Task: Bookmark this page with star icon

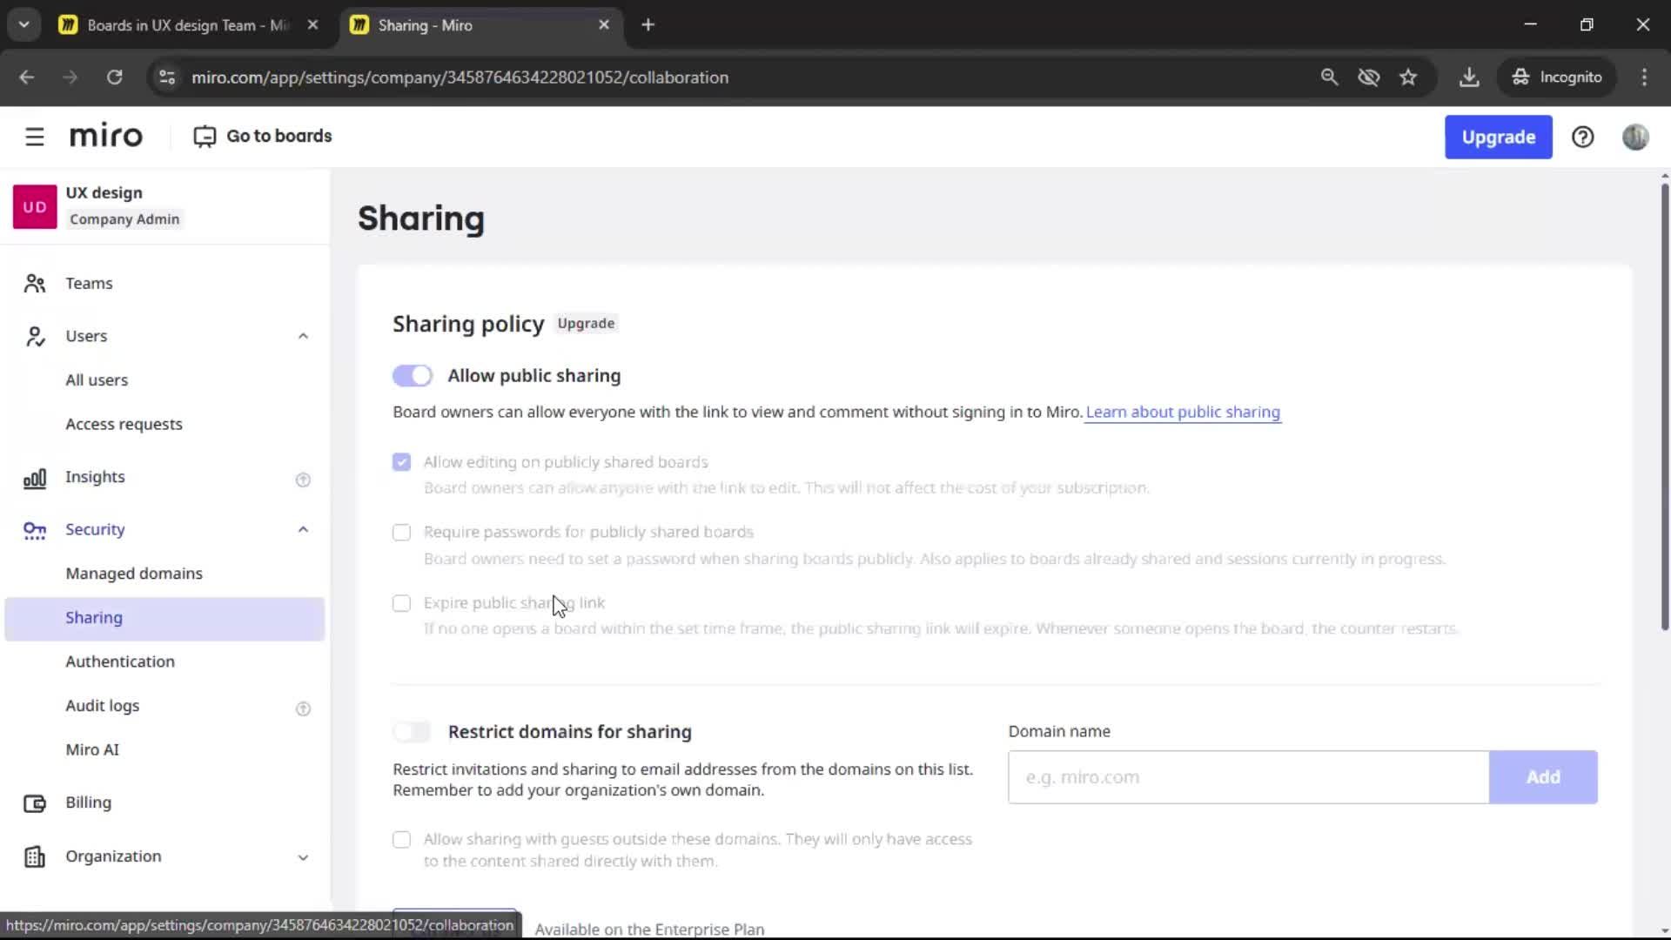Action: pyautogui.click(x=1408, y=77)
